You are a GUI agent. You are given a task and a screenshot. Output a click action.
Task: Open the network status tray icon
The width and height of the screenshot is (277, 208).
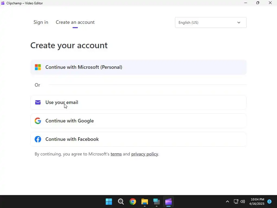click(x=236, y=201)
